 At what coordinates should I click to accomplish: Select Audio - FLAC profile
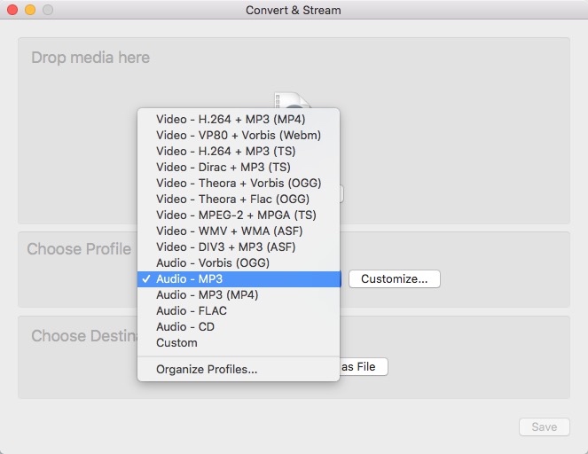click(x=239, y=310)
